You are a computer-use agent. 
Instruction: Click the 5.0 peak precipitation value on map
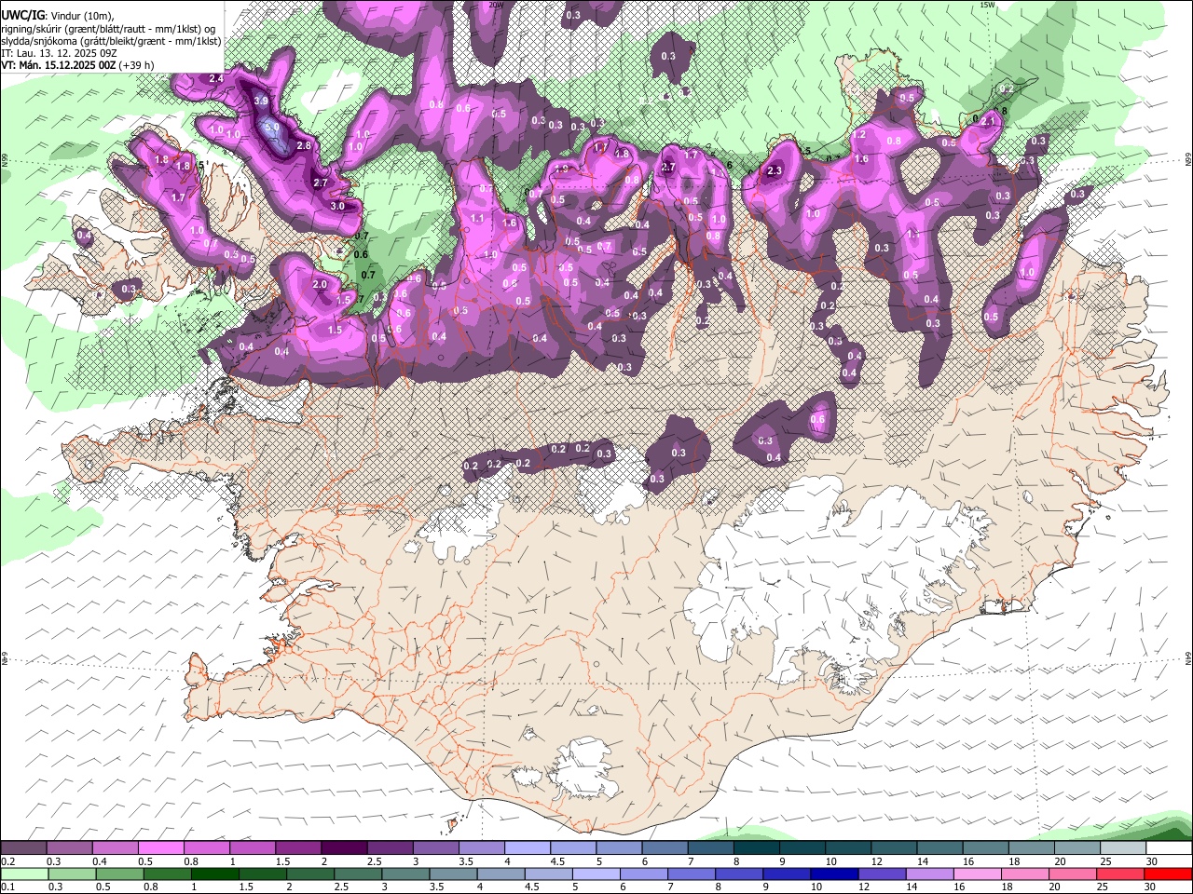click(272, 127)
